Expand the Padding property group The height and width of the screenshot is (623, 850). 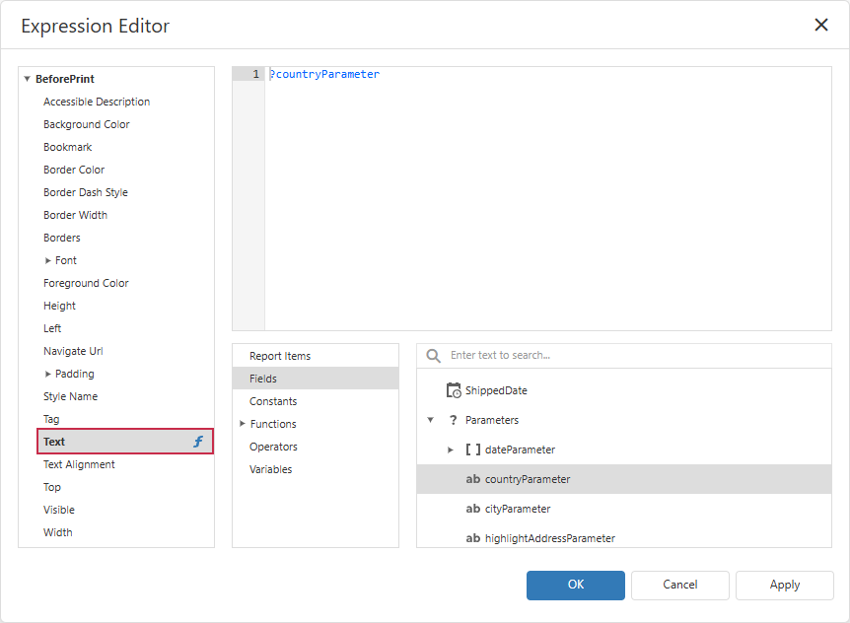point(47,374)
